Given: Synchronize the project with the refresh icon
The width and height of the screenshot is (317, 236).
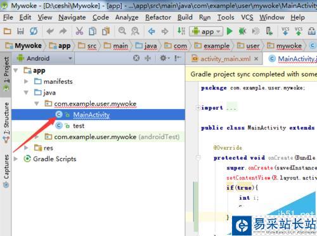Looking at the screenshot, I should [34, 31].
